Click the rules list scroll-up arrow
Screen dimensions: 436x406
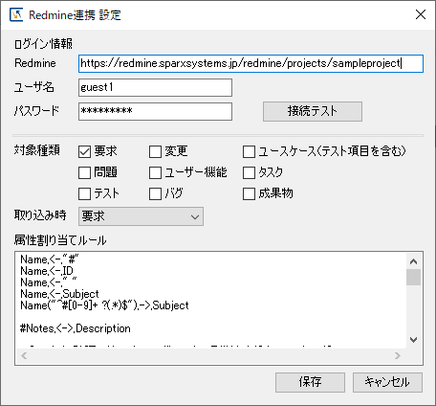[x=413, y=261]
